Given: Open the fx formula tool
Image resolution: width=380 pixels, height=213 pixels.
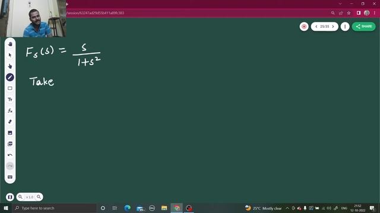Looking at the screenshot, I should click(x=10, y=111).
